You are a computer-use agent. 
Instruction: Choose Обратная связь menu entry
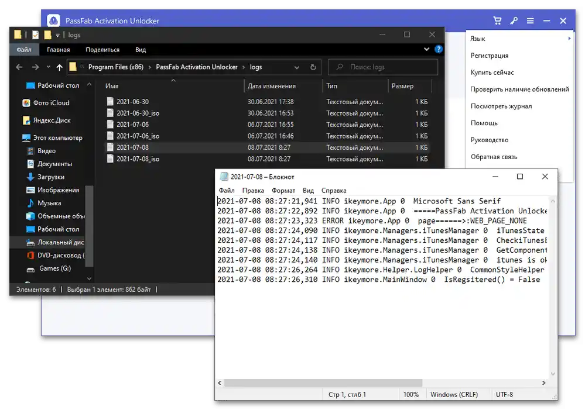pos(494,157)
